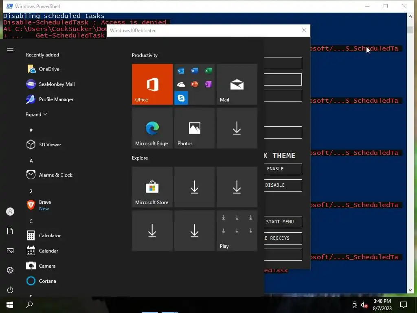Click the PowerPoint icon in the Office apps tile
417x313 pixels.
tap(194, 84)
